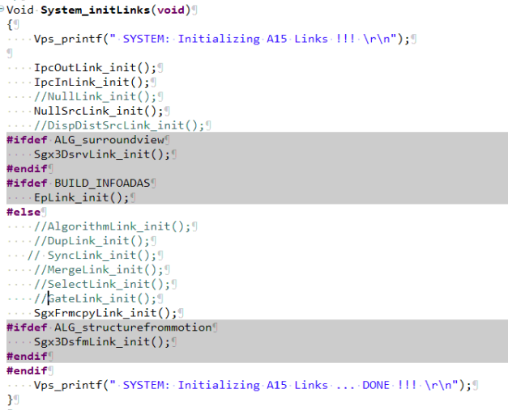
Task: Click the commented //GateLink_init(); line
Action: (x=96, y=298)
